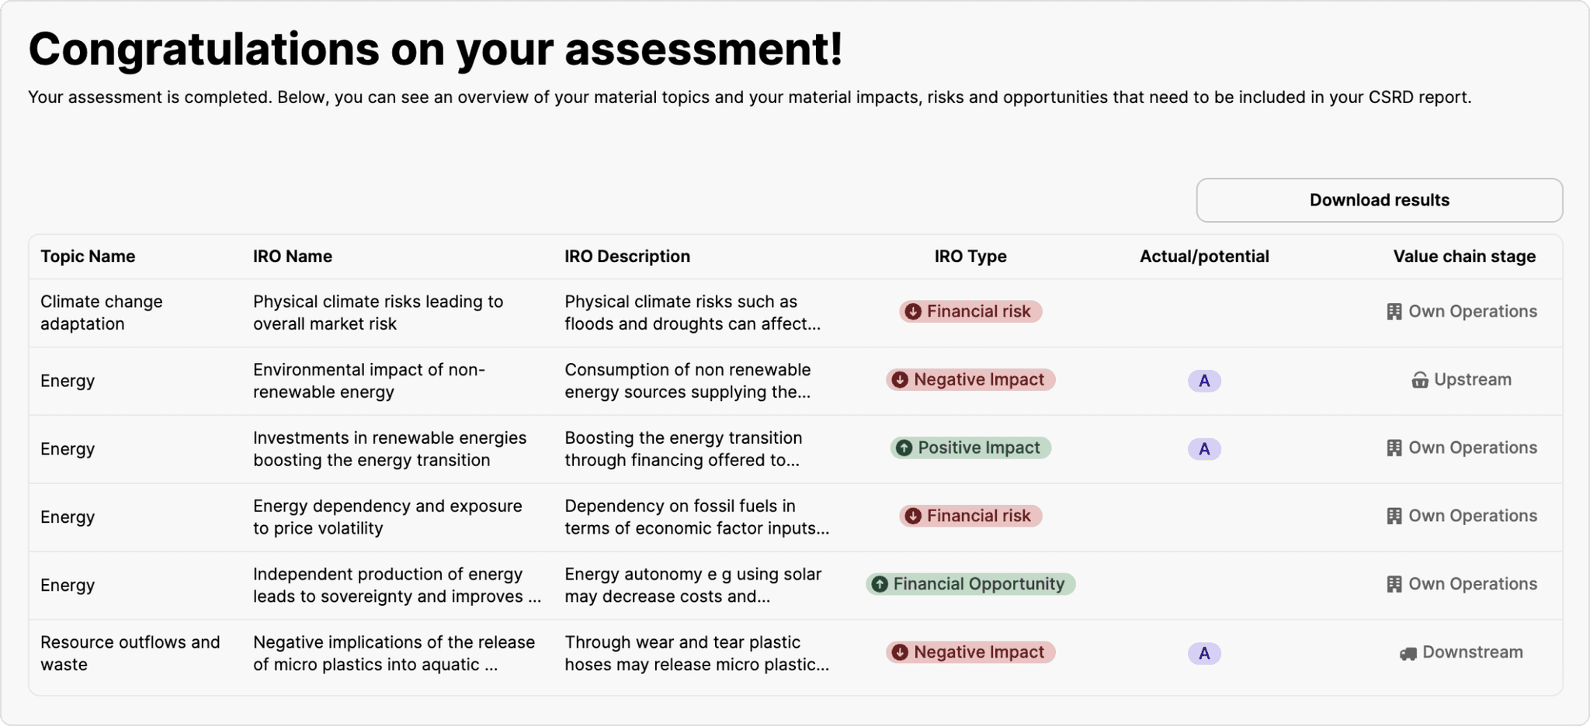Sort by the Value chain stage column
This screenshot has width=1590, height=726.
1463,256
